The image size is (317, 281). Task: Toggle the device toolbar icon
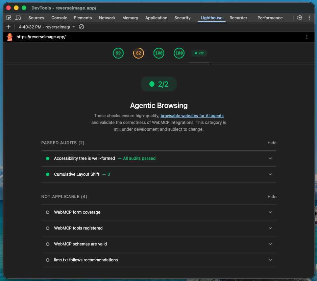pyautogui.click(x=18, y=18)
